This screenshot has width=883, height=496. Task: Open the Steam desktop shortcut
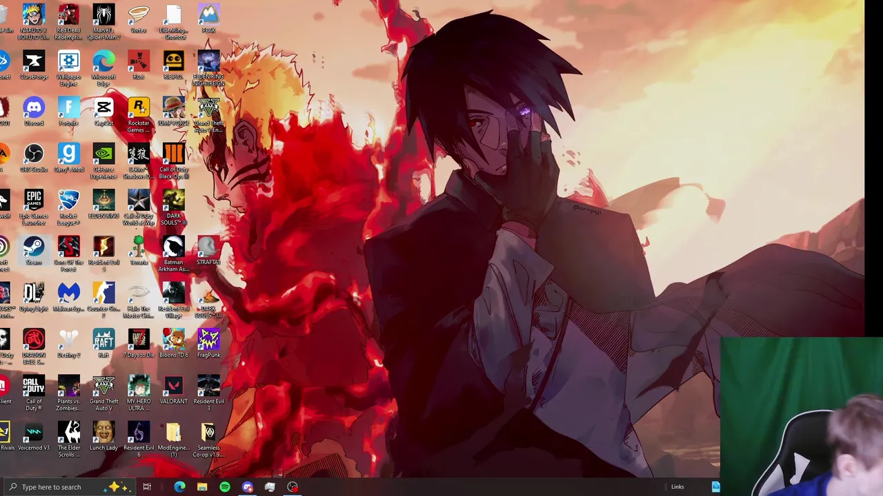[x=34, y=251]
